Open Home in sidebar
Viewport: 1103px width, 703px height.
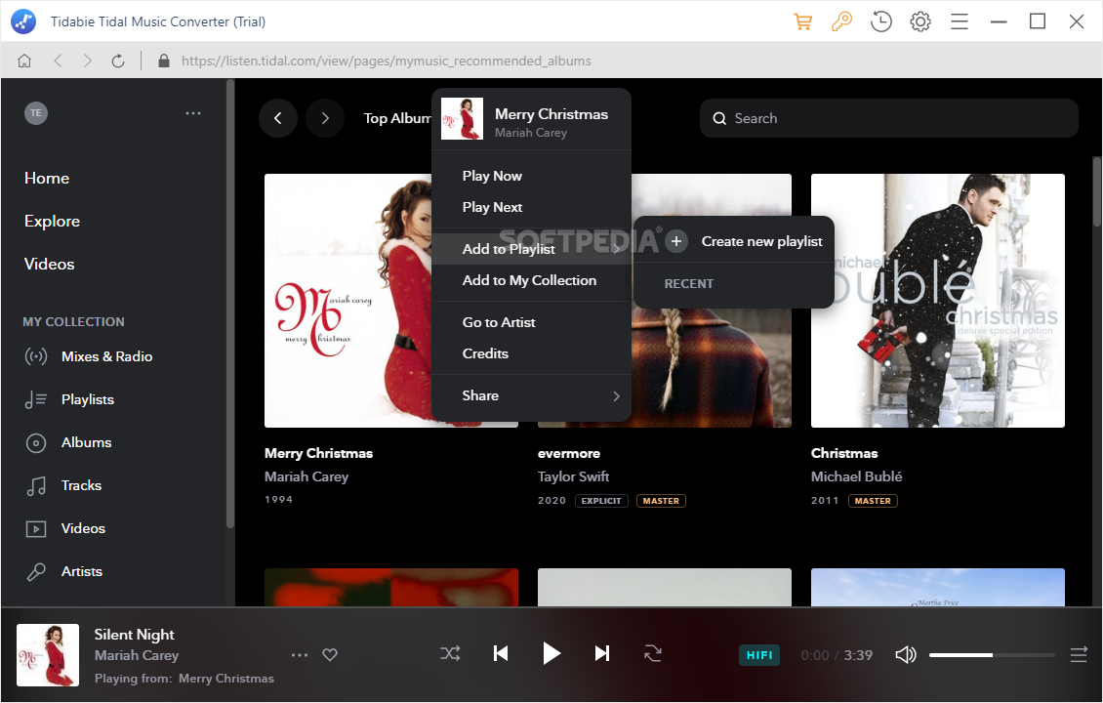[x=47, y=178]
